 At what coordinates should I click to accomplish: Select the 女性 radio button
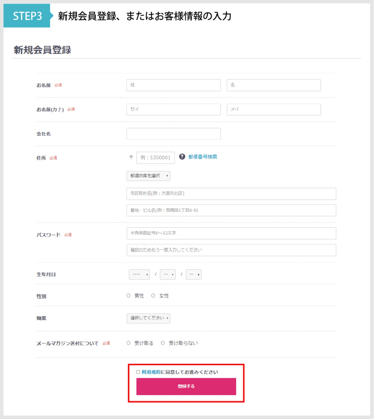click(153, 296)
